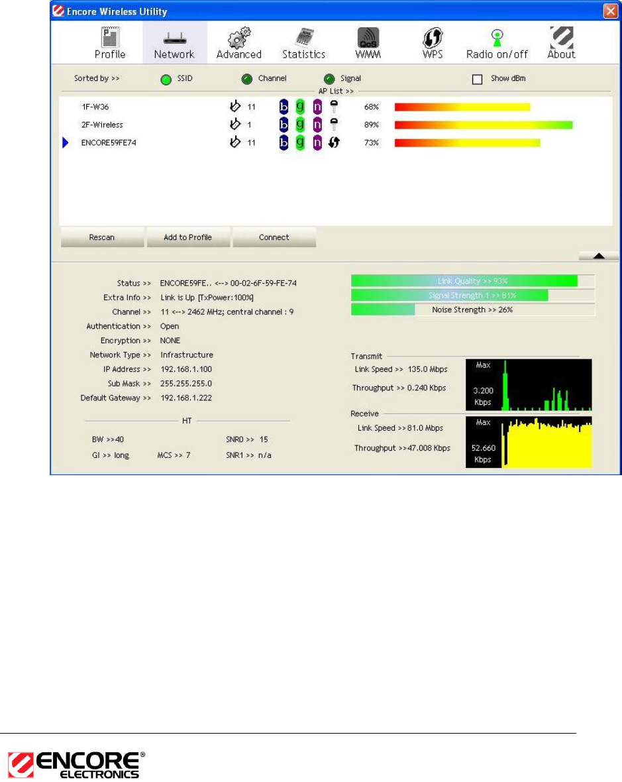The image size is (622, 782).
Task: Click the Signal Strength 1 81% bar
Action: [x=473, y=296]
